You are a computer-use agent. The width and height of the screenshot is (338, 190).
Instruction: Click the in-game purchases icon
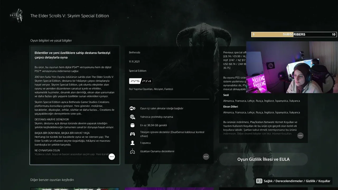pyautogui.click(x=132, y=108)
